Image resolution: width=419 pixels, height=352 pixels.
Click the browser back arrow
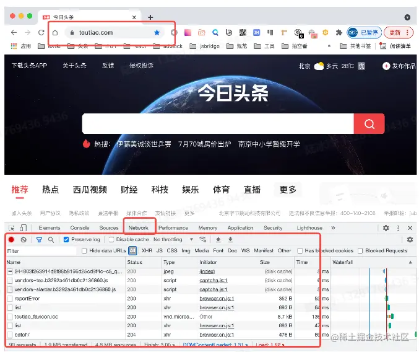[x=14, y=33]
